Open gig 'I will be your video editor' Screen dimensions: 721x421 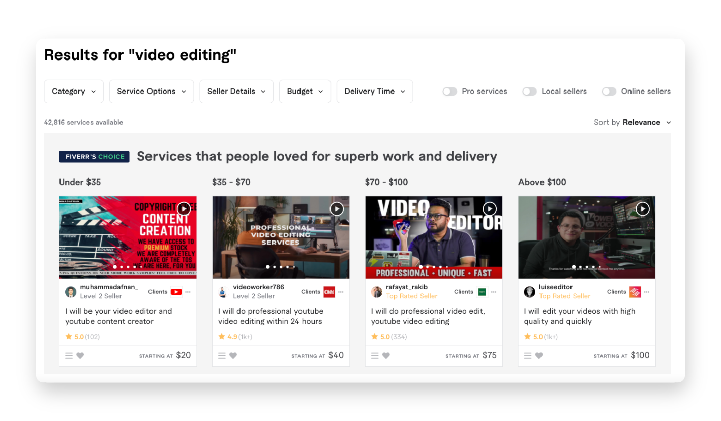[118, 316]
